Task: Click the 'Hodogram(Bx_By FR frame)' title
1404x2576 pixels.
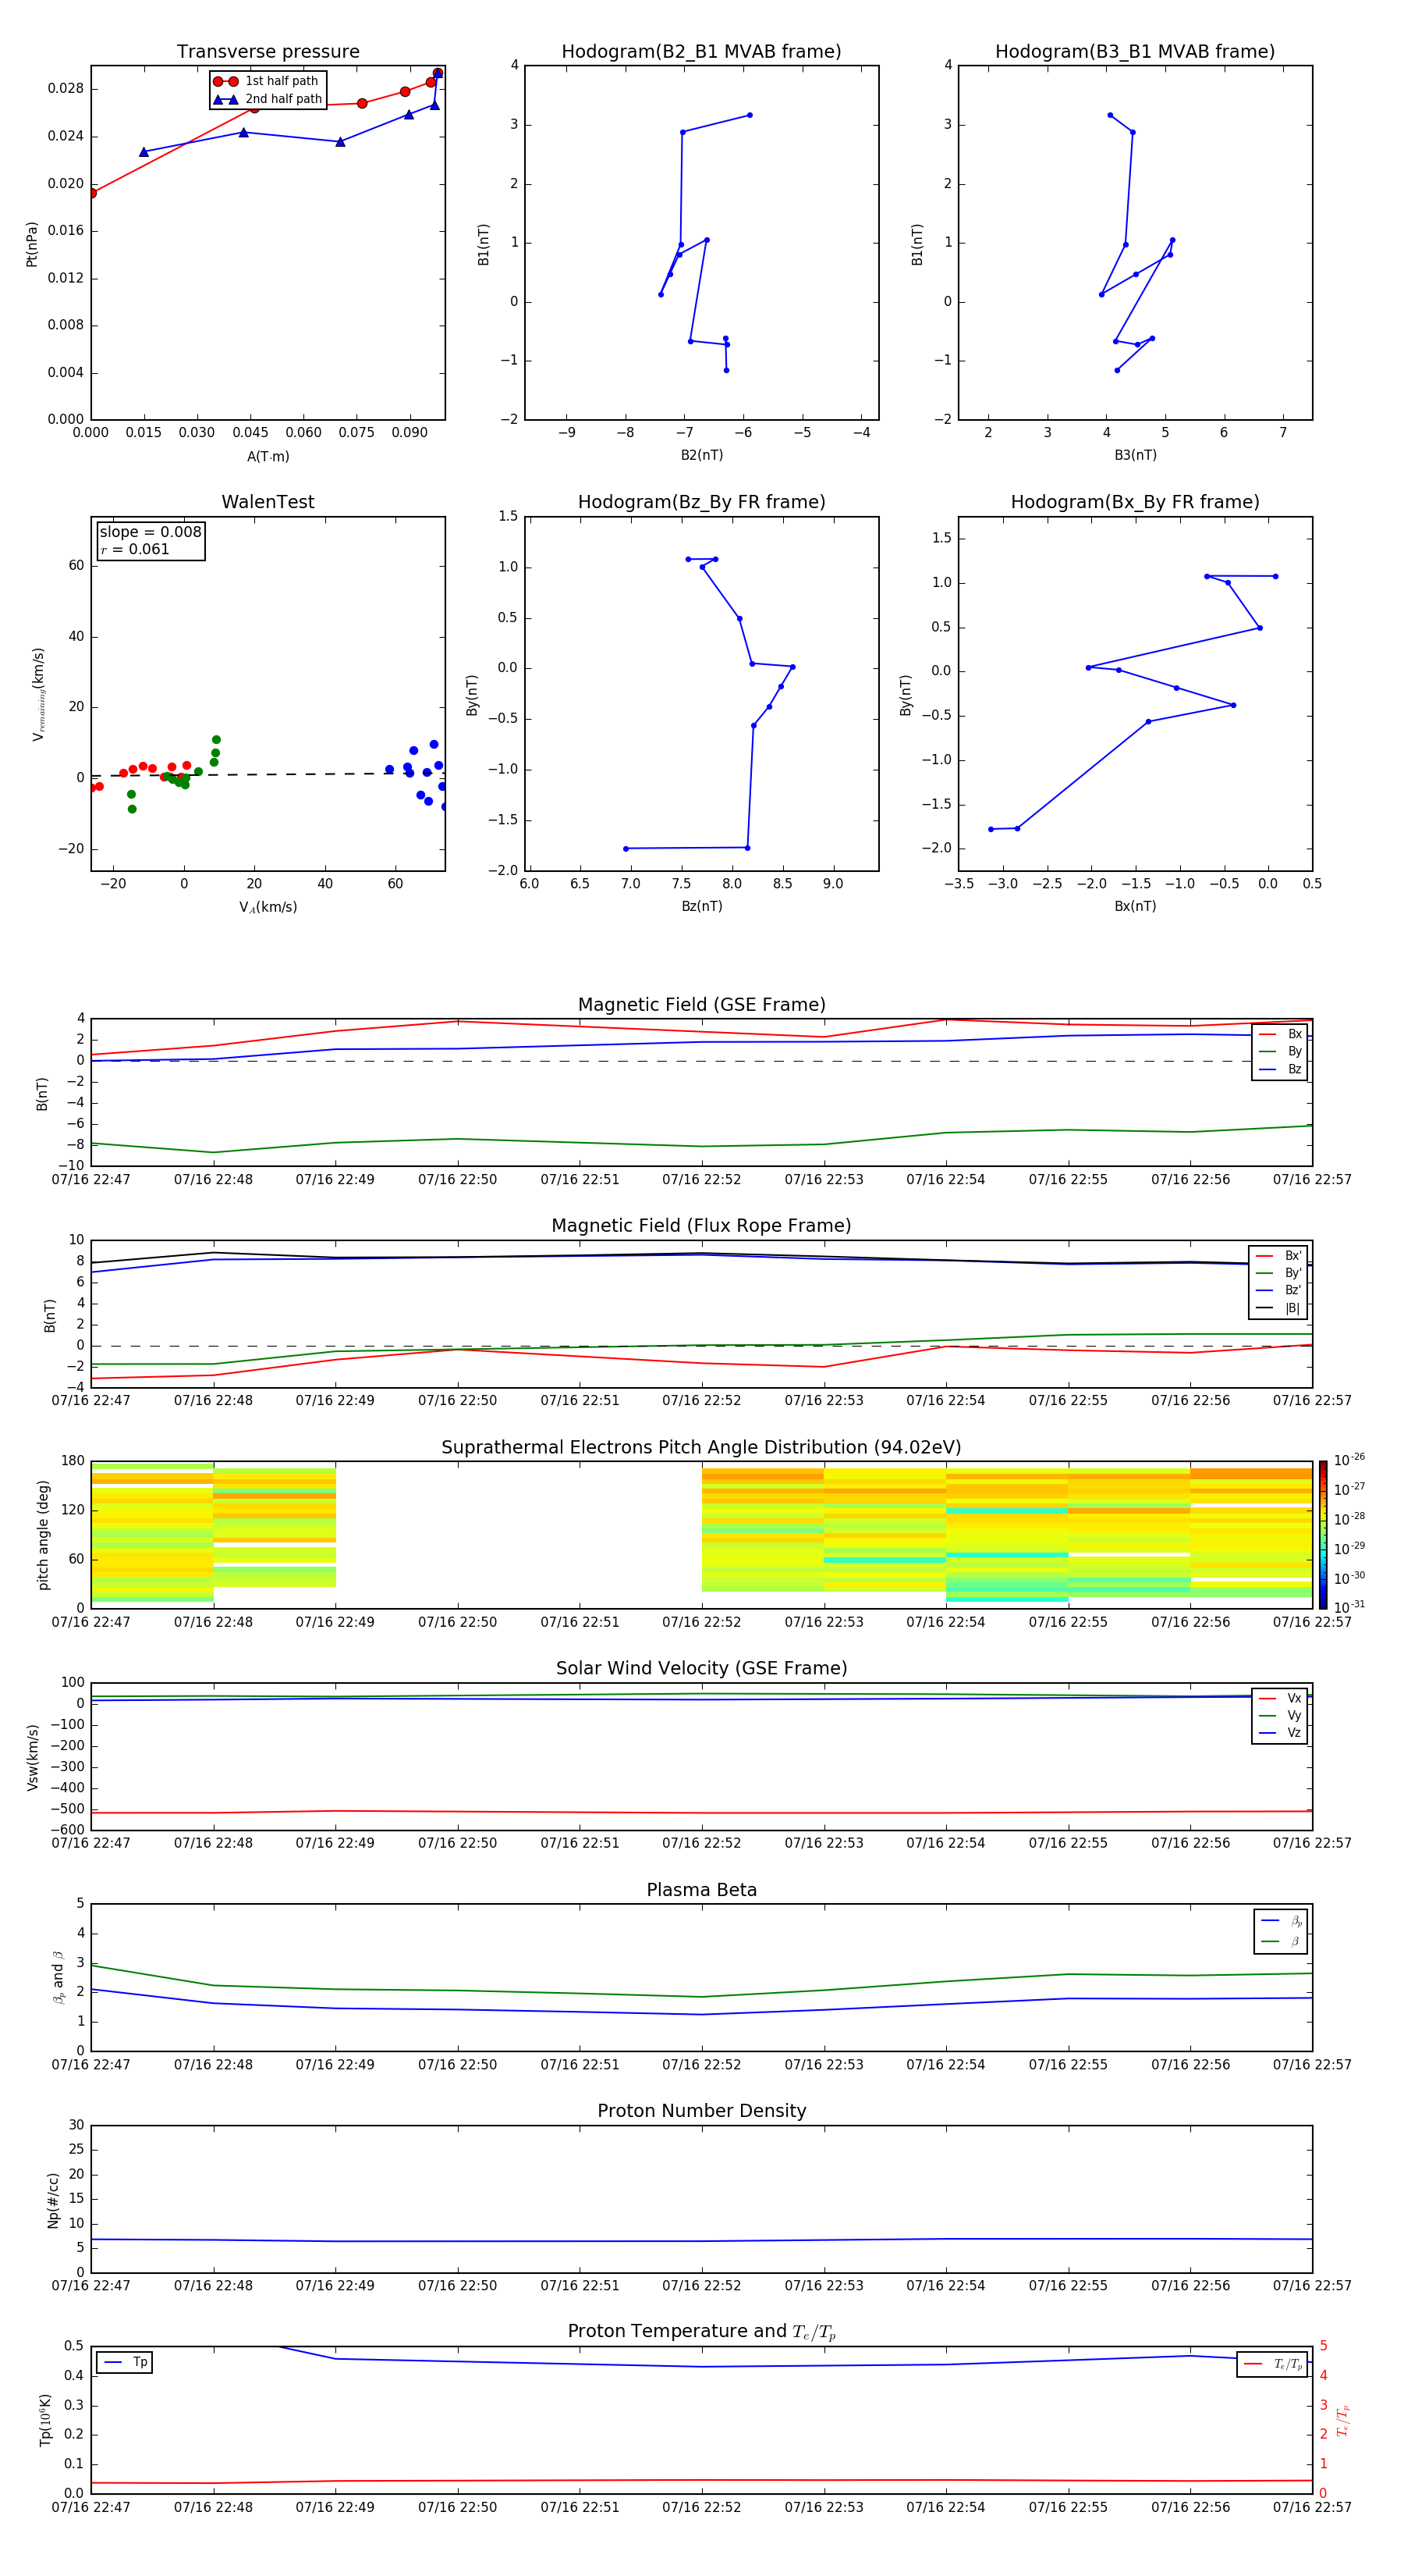Action: (1135, 502)
